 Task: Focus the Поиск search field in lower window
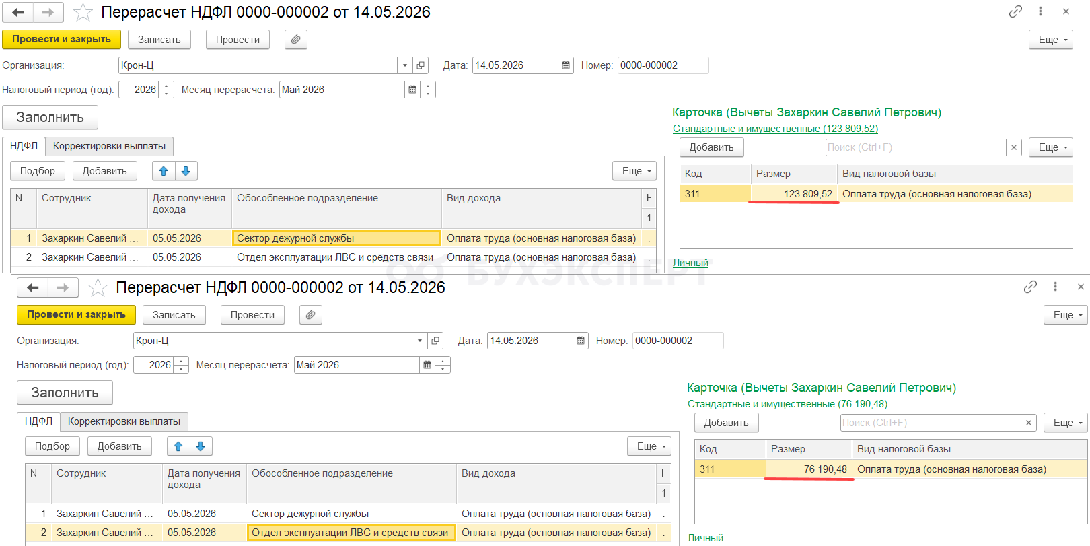pos(931,423)
